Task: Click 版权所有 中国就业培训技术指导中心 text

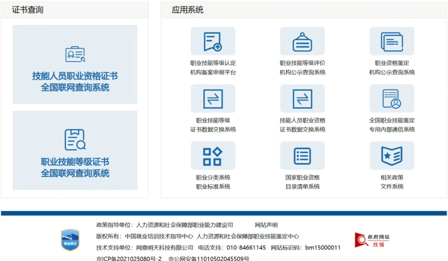Action: click(x=145, y=236)
